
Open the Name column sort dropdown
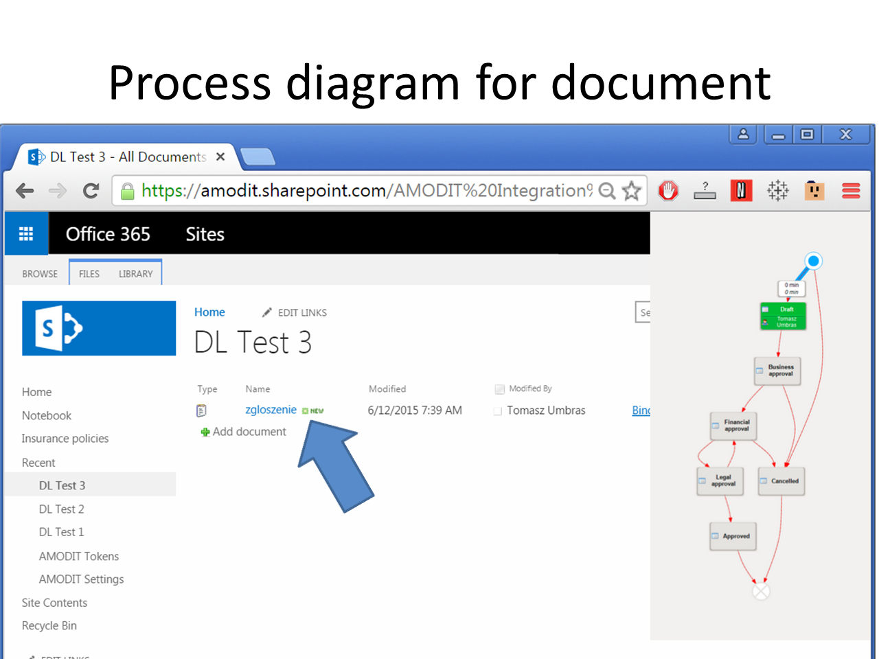pyautogui.click(x=258, y=389)
